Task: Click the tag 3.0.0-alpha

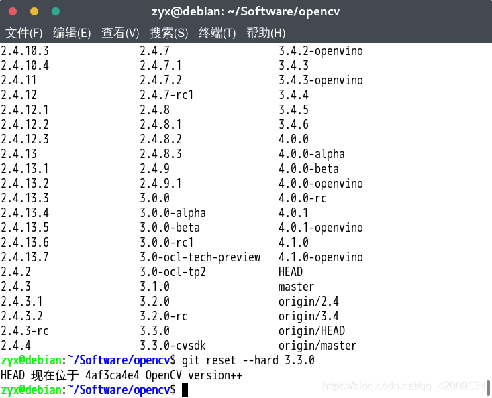Action: coord(173,213)
